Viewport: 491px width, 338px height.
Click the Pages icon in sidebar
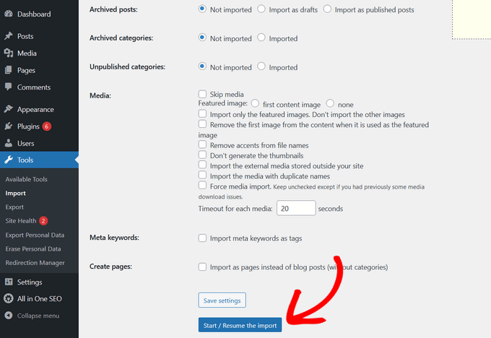tap(9, 71)
